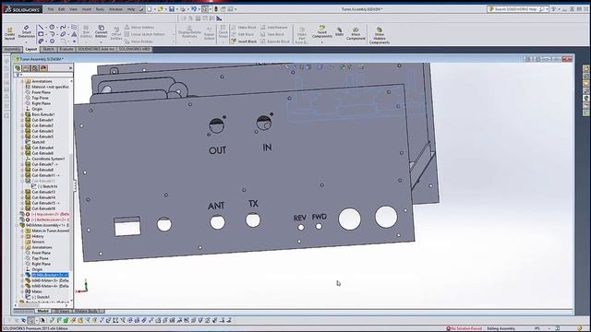
Task: Expand the Cut-Extrude13 feature
Action: click(x=22, y=192)
